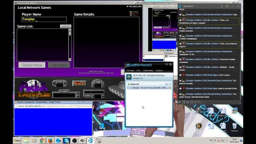This screenshot has height=144, width=256.
Task: Open Windows Explorer from taskbar
Action: (x=26, y=140)
